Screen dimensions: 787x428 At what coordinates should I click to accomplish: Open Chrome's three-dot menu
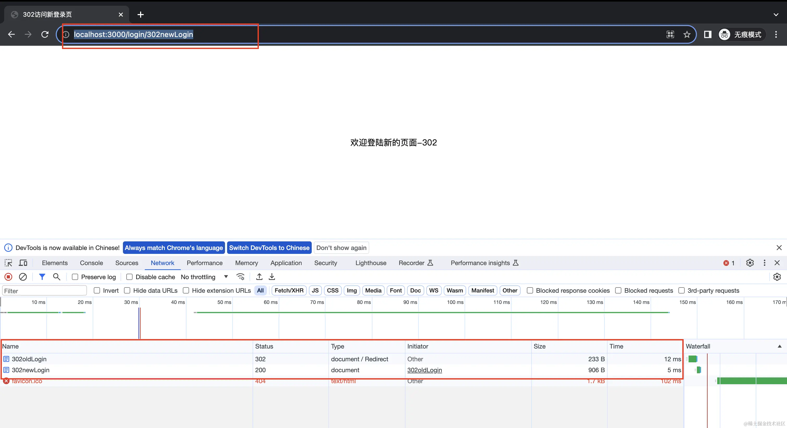point(776,35)
